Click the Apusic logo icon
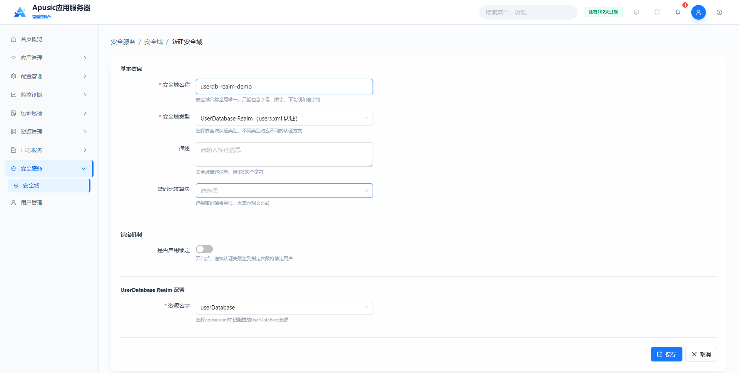The width and height of the screenshot is (739, 373). 20,12
